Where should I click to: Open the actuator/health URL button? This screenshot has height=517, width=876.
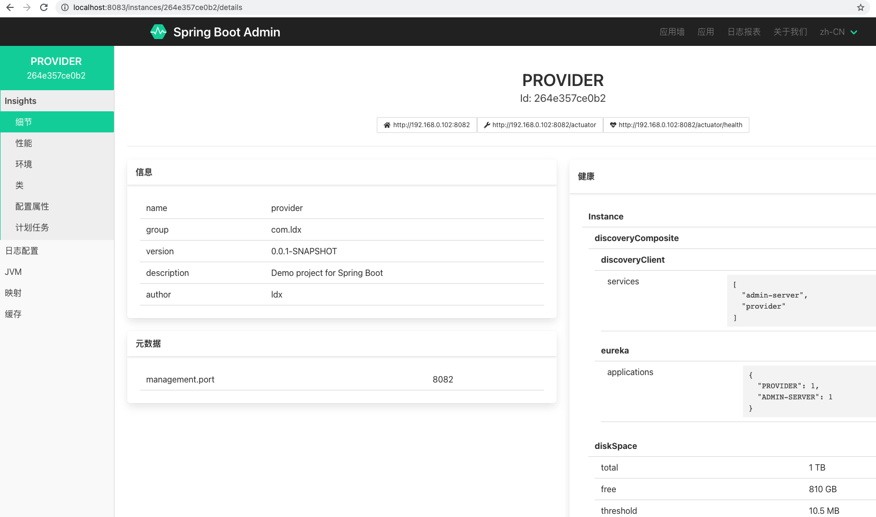point(676,125)
